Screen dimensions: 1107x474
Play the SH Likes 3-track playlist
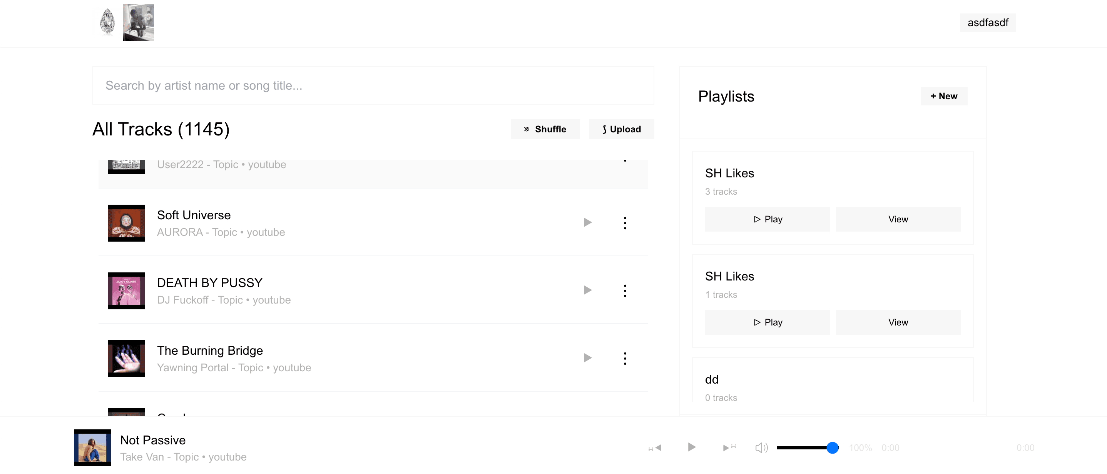coord(767,220)
